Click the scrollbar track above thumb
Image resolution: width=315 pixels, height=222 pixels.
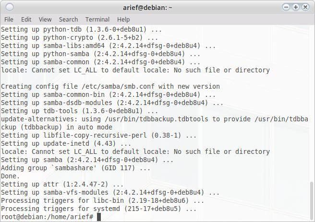tap(312, 103)
